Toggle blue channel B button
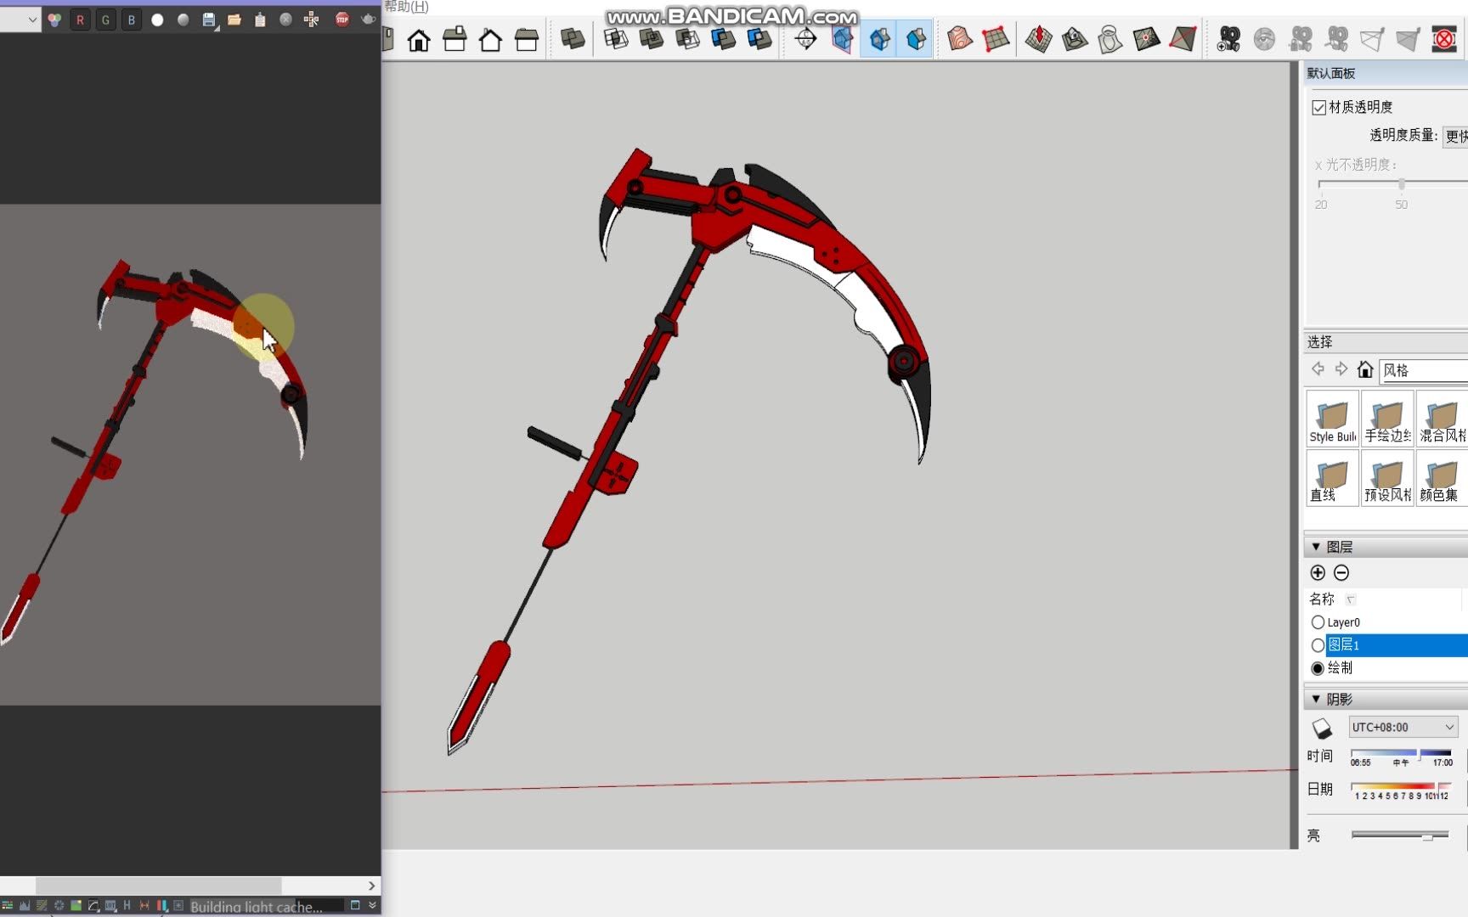The width and height of the screenshot is (1468, 917). pos(132,20)
